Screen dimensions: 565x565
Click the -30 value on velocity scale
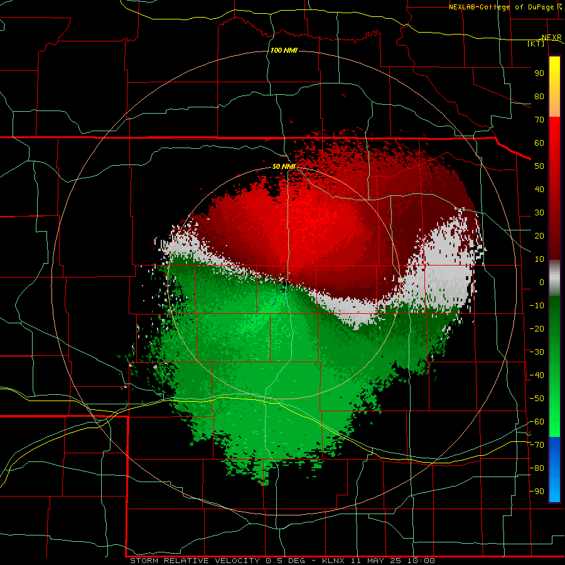point(537,352)
